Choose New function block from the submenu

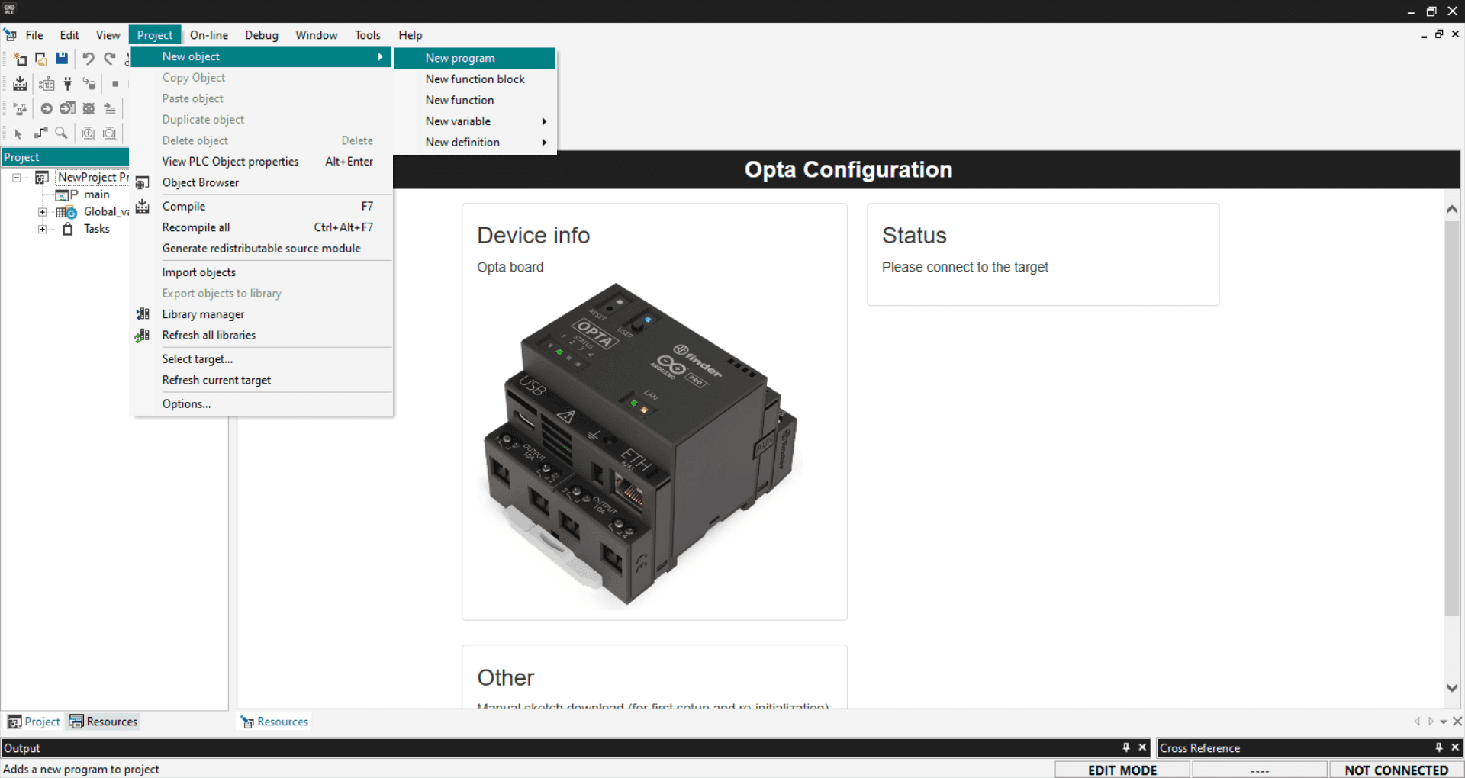[x=475, y=79]
